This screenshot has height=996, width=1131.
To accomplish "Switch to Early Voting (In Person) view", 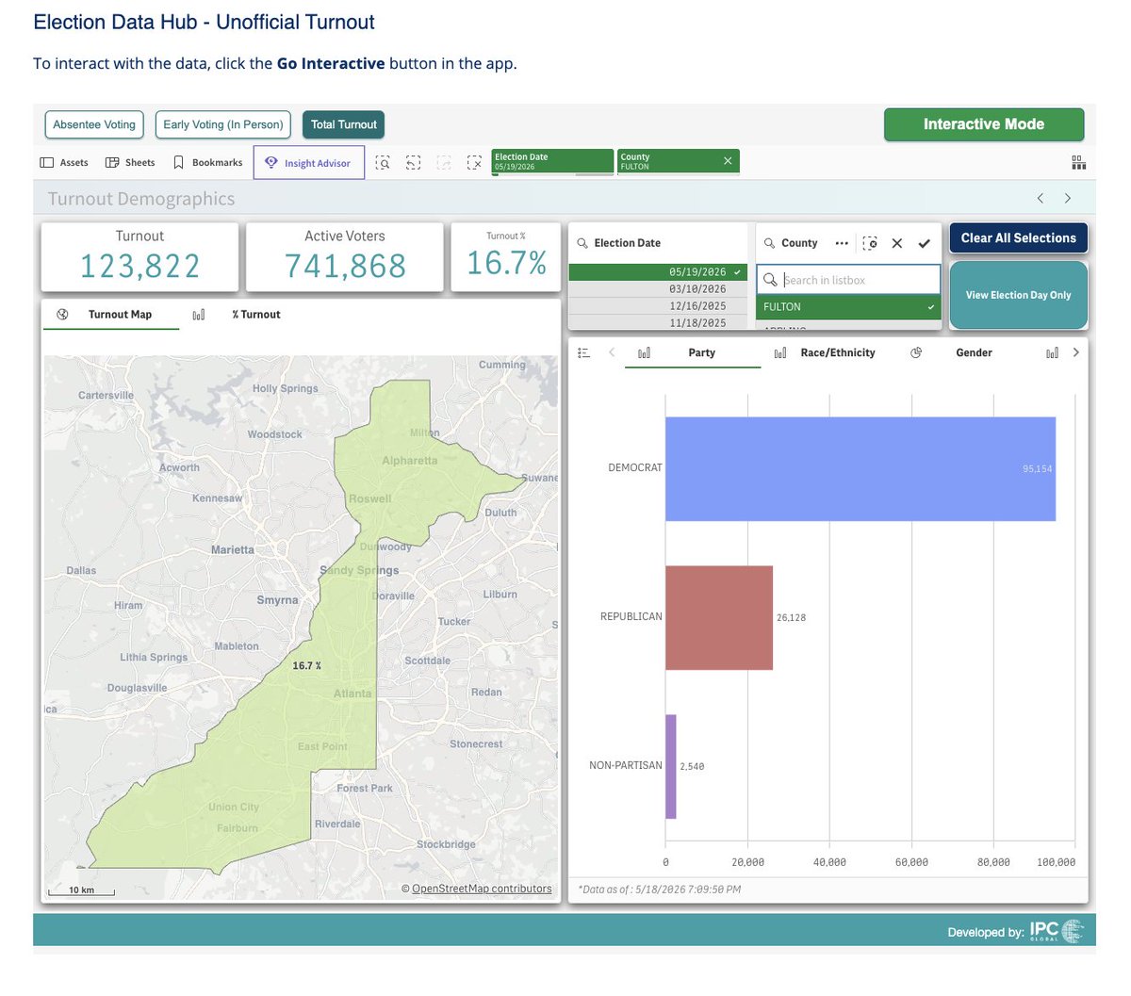I will tap(223, 124).
